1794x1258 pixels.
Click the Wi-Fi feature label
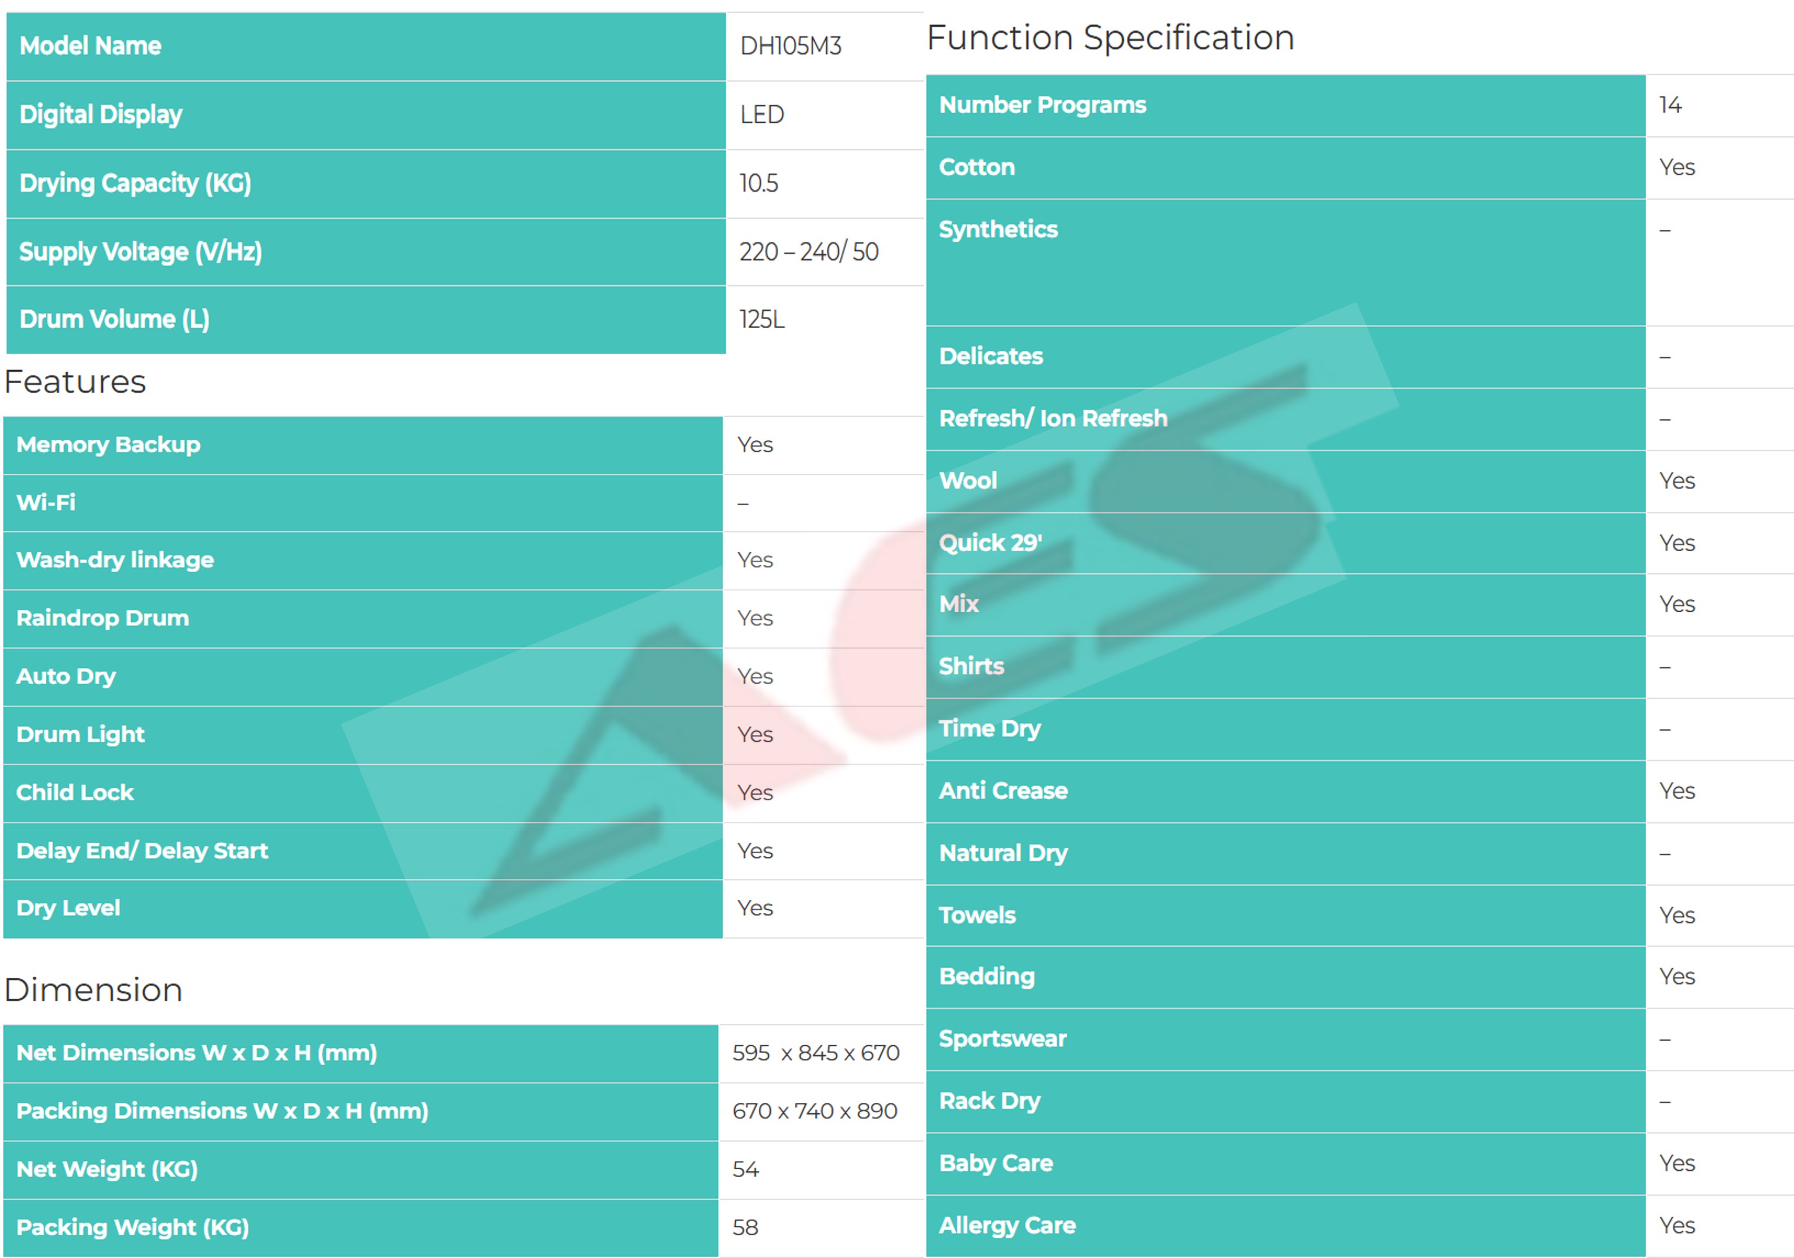point(46,503)
